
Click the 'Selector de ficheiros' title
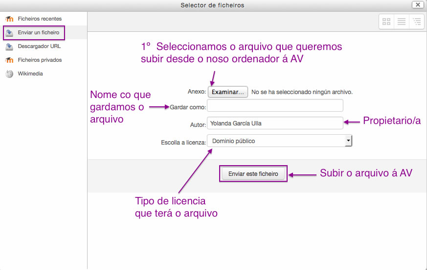coord(212,5)
